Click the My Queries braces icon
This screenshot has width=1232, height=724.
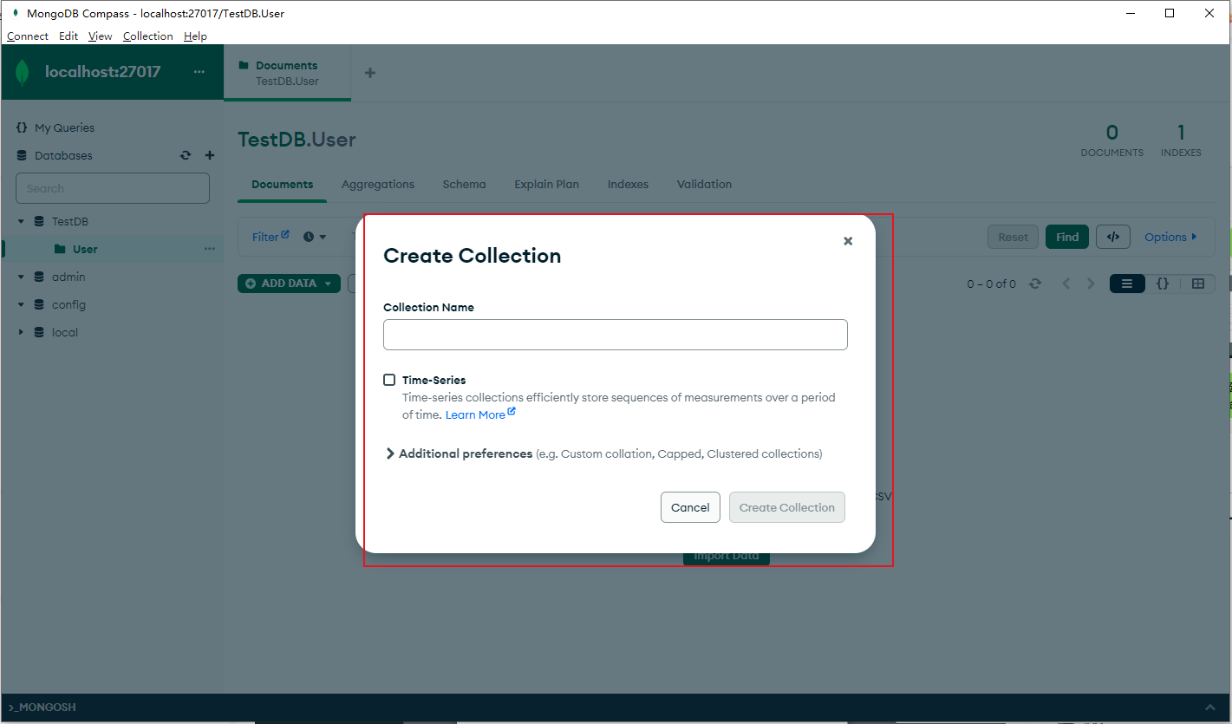tap(22, 127)
